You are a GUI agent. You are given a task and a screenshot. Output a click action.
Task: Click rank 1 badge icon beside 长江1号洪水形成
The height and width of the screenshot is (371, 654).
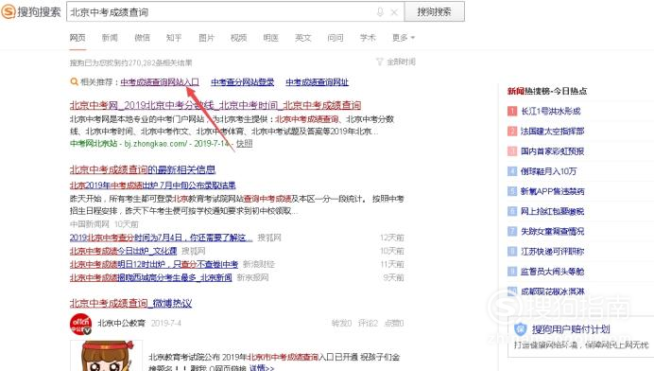(512, 111)
